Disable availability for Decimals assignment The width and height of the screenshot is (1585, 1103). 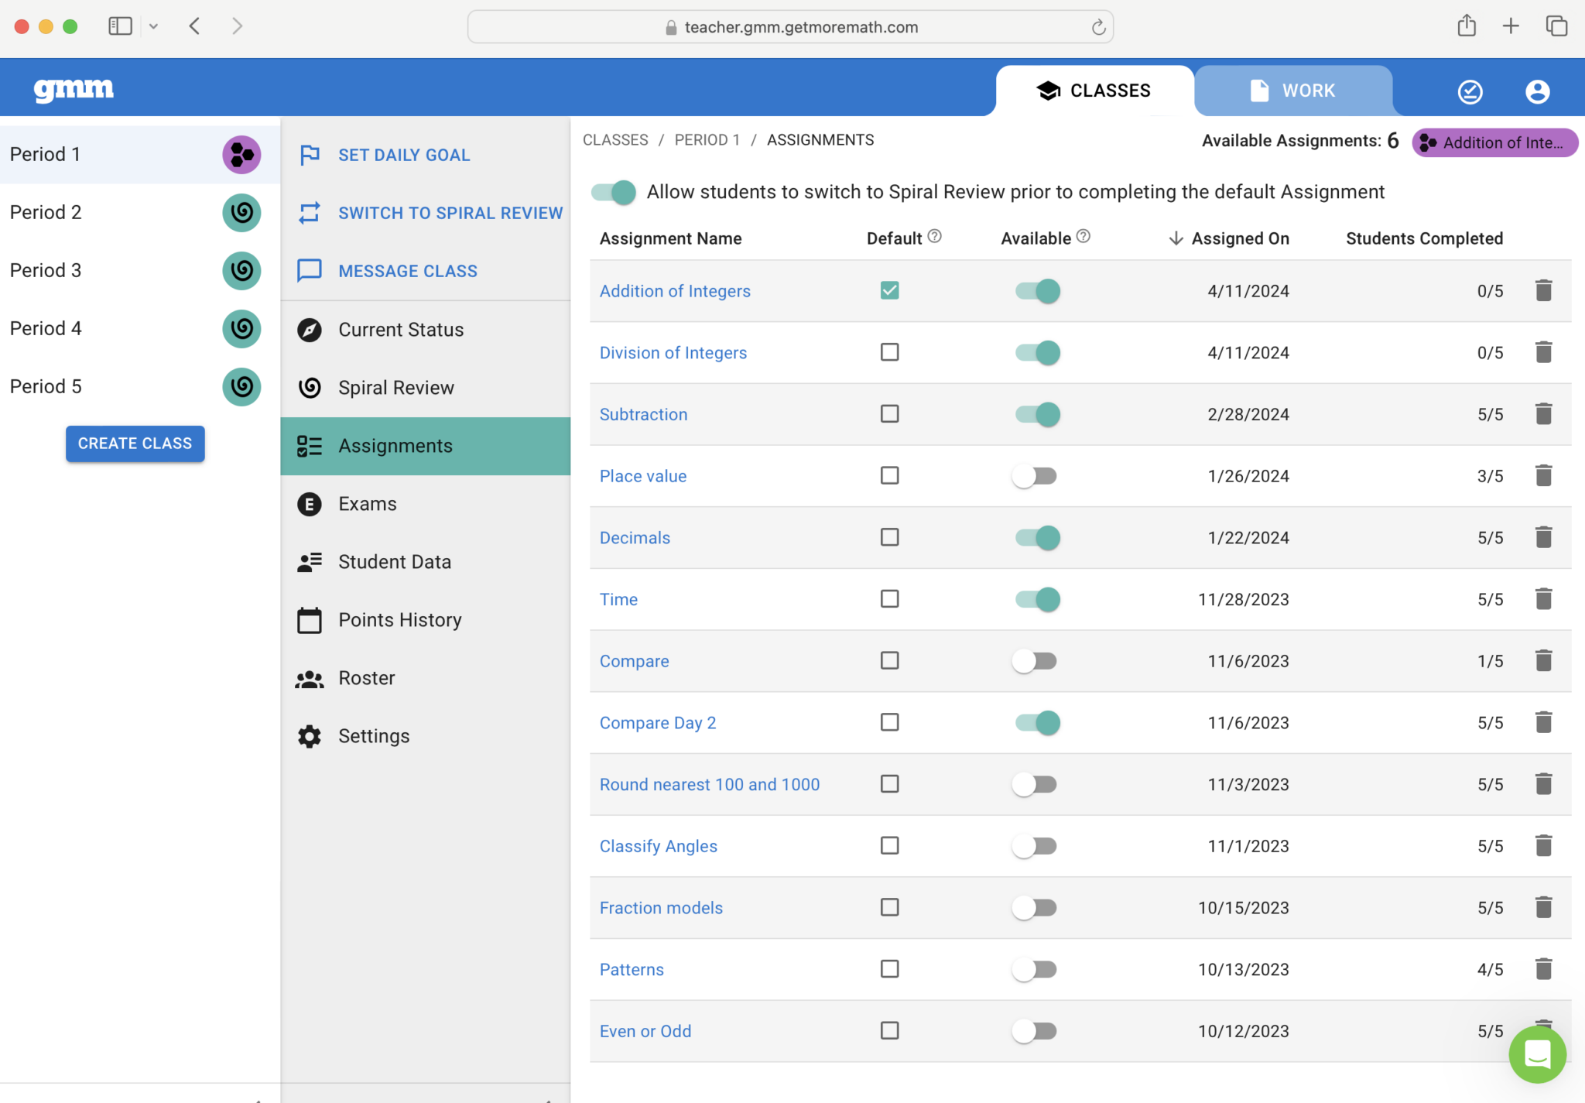[1037, 537]
